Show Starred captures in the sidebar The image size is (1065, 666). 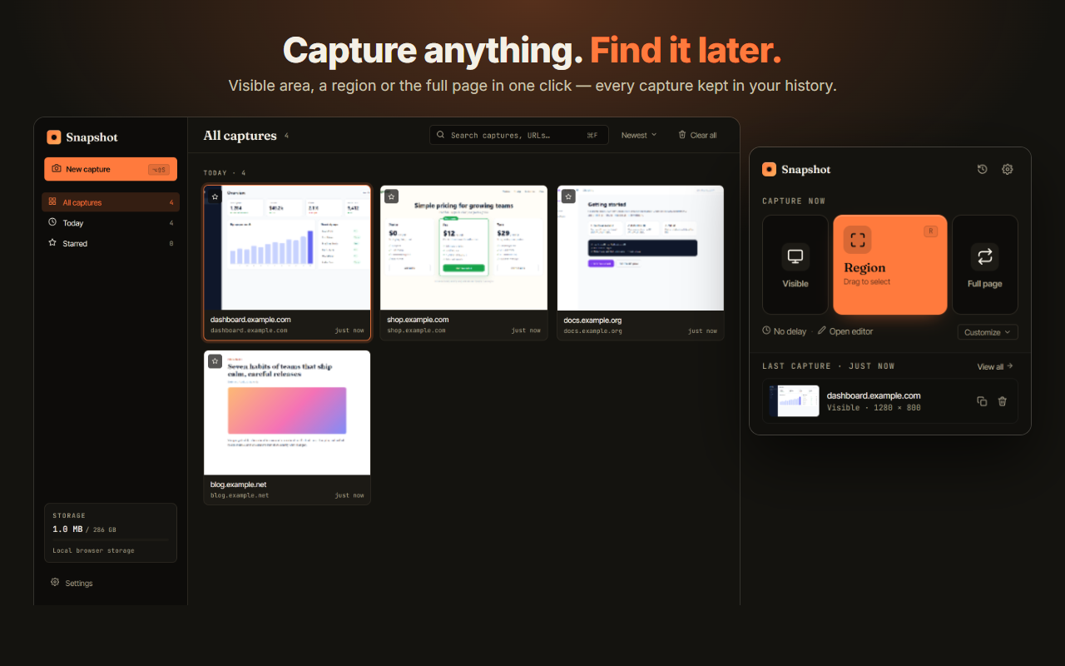[x=111, y=243]
